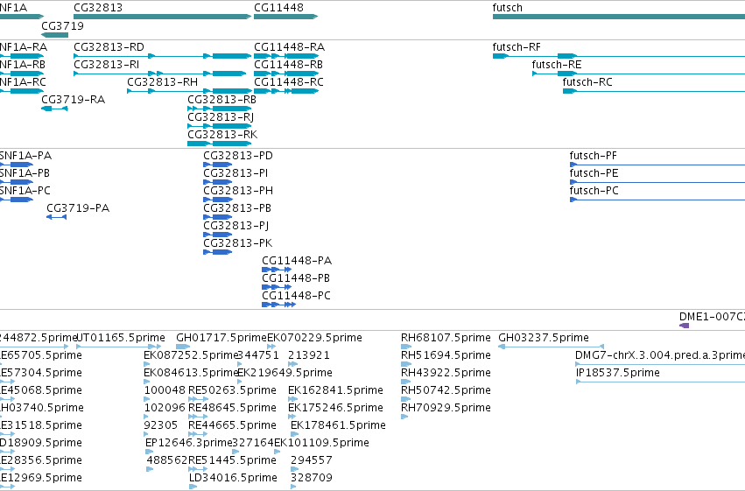Select the RE50263.5prime EST
Screen dimensions: 745x491
[x=198, y=399]
